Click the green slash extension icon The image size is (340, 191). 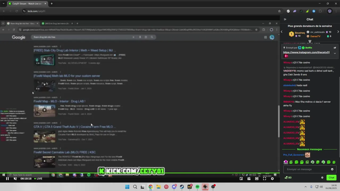(301, 11)
